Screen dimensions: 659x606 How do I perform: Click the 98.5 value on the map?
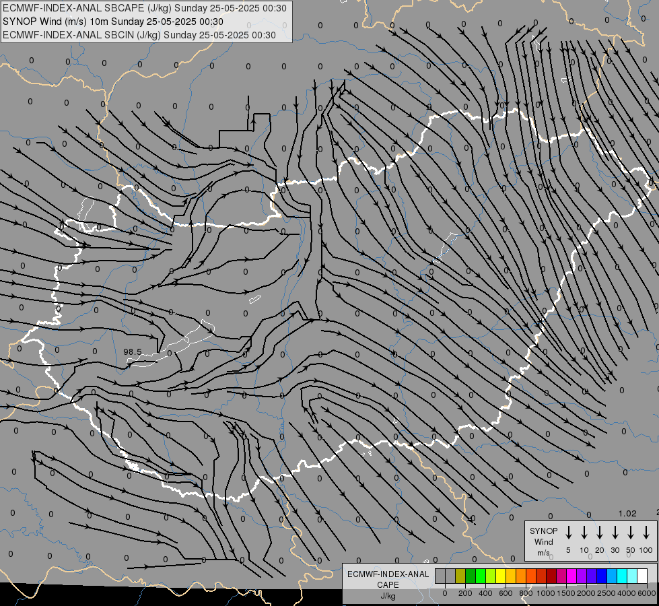pos(133,351)
